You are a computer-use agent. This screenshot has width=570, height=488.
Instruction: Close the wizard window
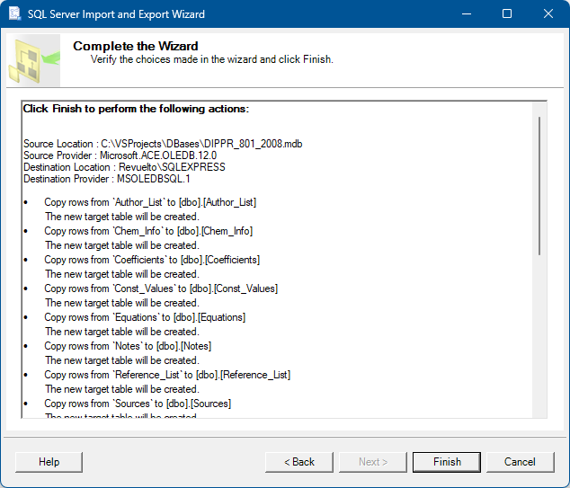tap(548, 13)
